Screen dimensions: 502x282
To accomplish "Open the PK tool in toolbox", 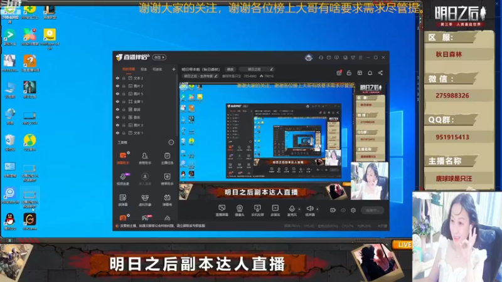I will coord(146,218).
